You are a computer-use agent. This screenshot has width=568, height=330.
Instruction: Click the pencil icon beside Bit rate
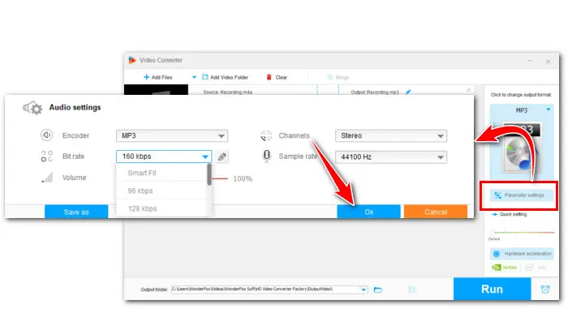click(222, 156)
